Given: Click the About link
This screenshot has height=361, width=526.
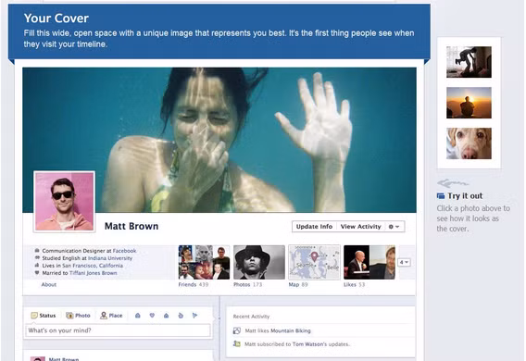Looking at the screenshot, I should 49,284.
